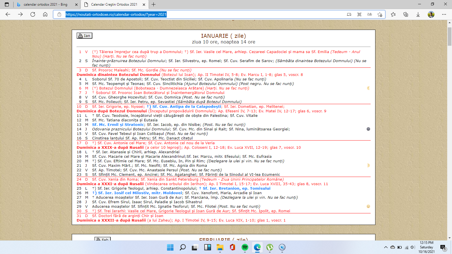This screenshot has width=452, height=254.
Task: Go back to the previous page
Action: (8, 14)
